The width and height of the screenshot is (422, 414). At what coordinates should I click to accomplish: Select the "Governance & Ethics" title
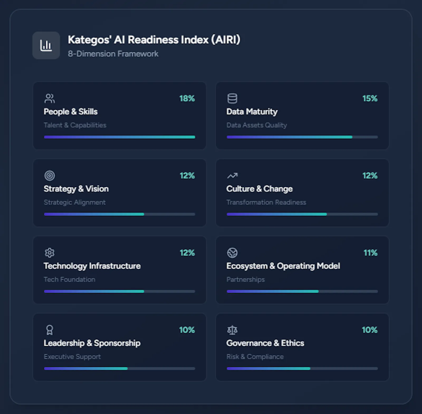265,343
